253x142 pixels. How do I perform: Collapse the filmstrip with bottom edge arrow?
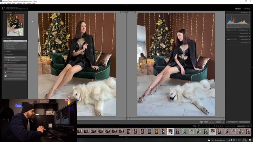click(126, 137)
